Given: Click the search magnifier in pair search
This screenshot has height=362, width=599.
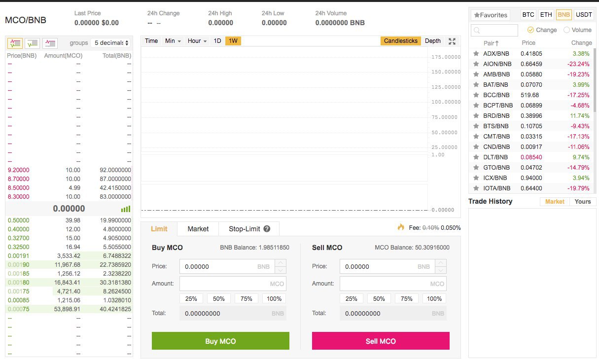Looking at the screenshot, I should coord(477,31).
